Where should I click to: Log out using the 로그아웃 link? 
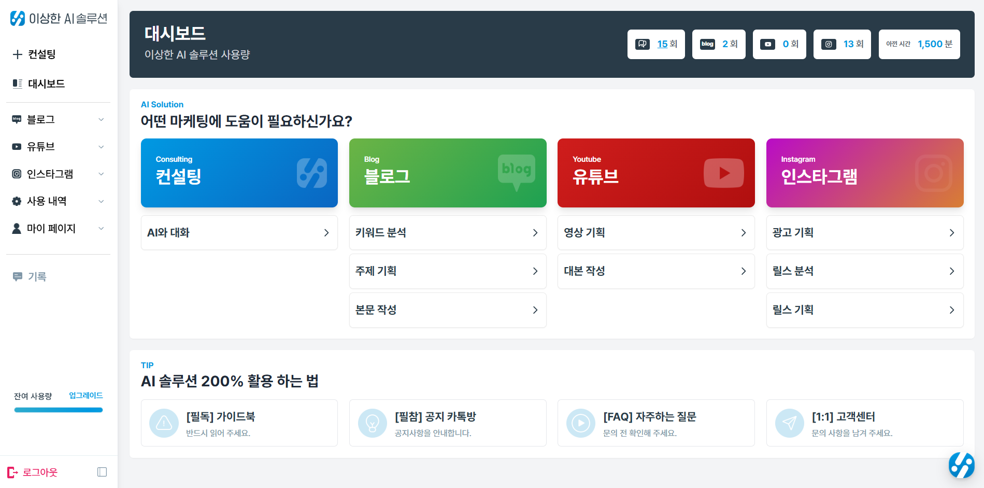(40, 472)
